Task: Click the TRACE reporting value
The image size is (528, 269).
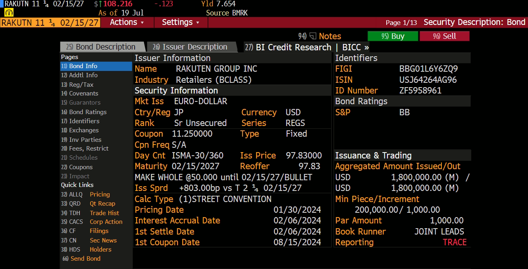Action: (x=455, y=242)
